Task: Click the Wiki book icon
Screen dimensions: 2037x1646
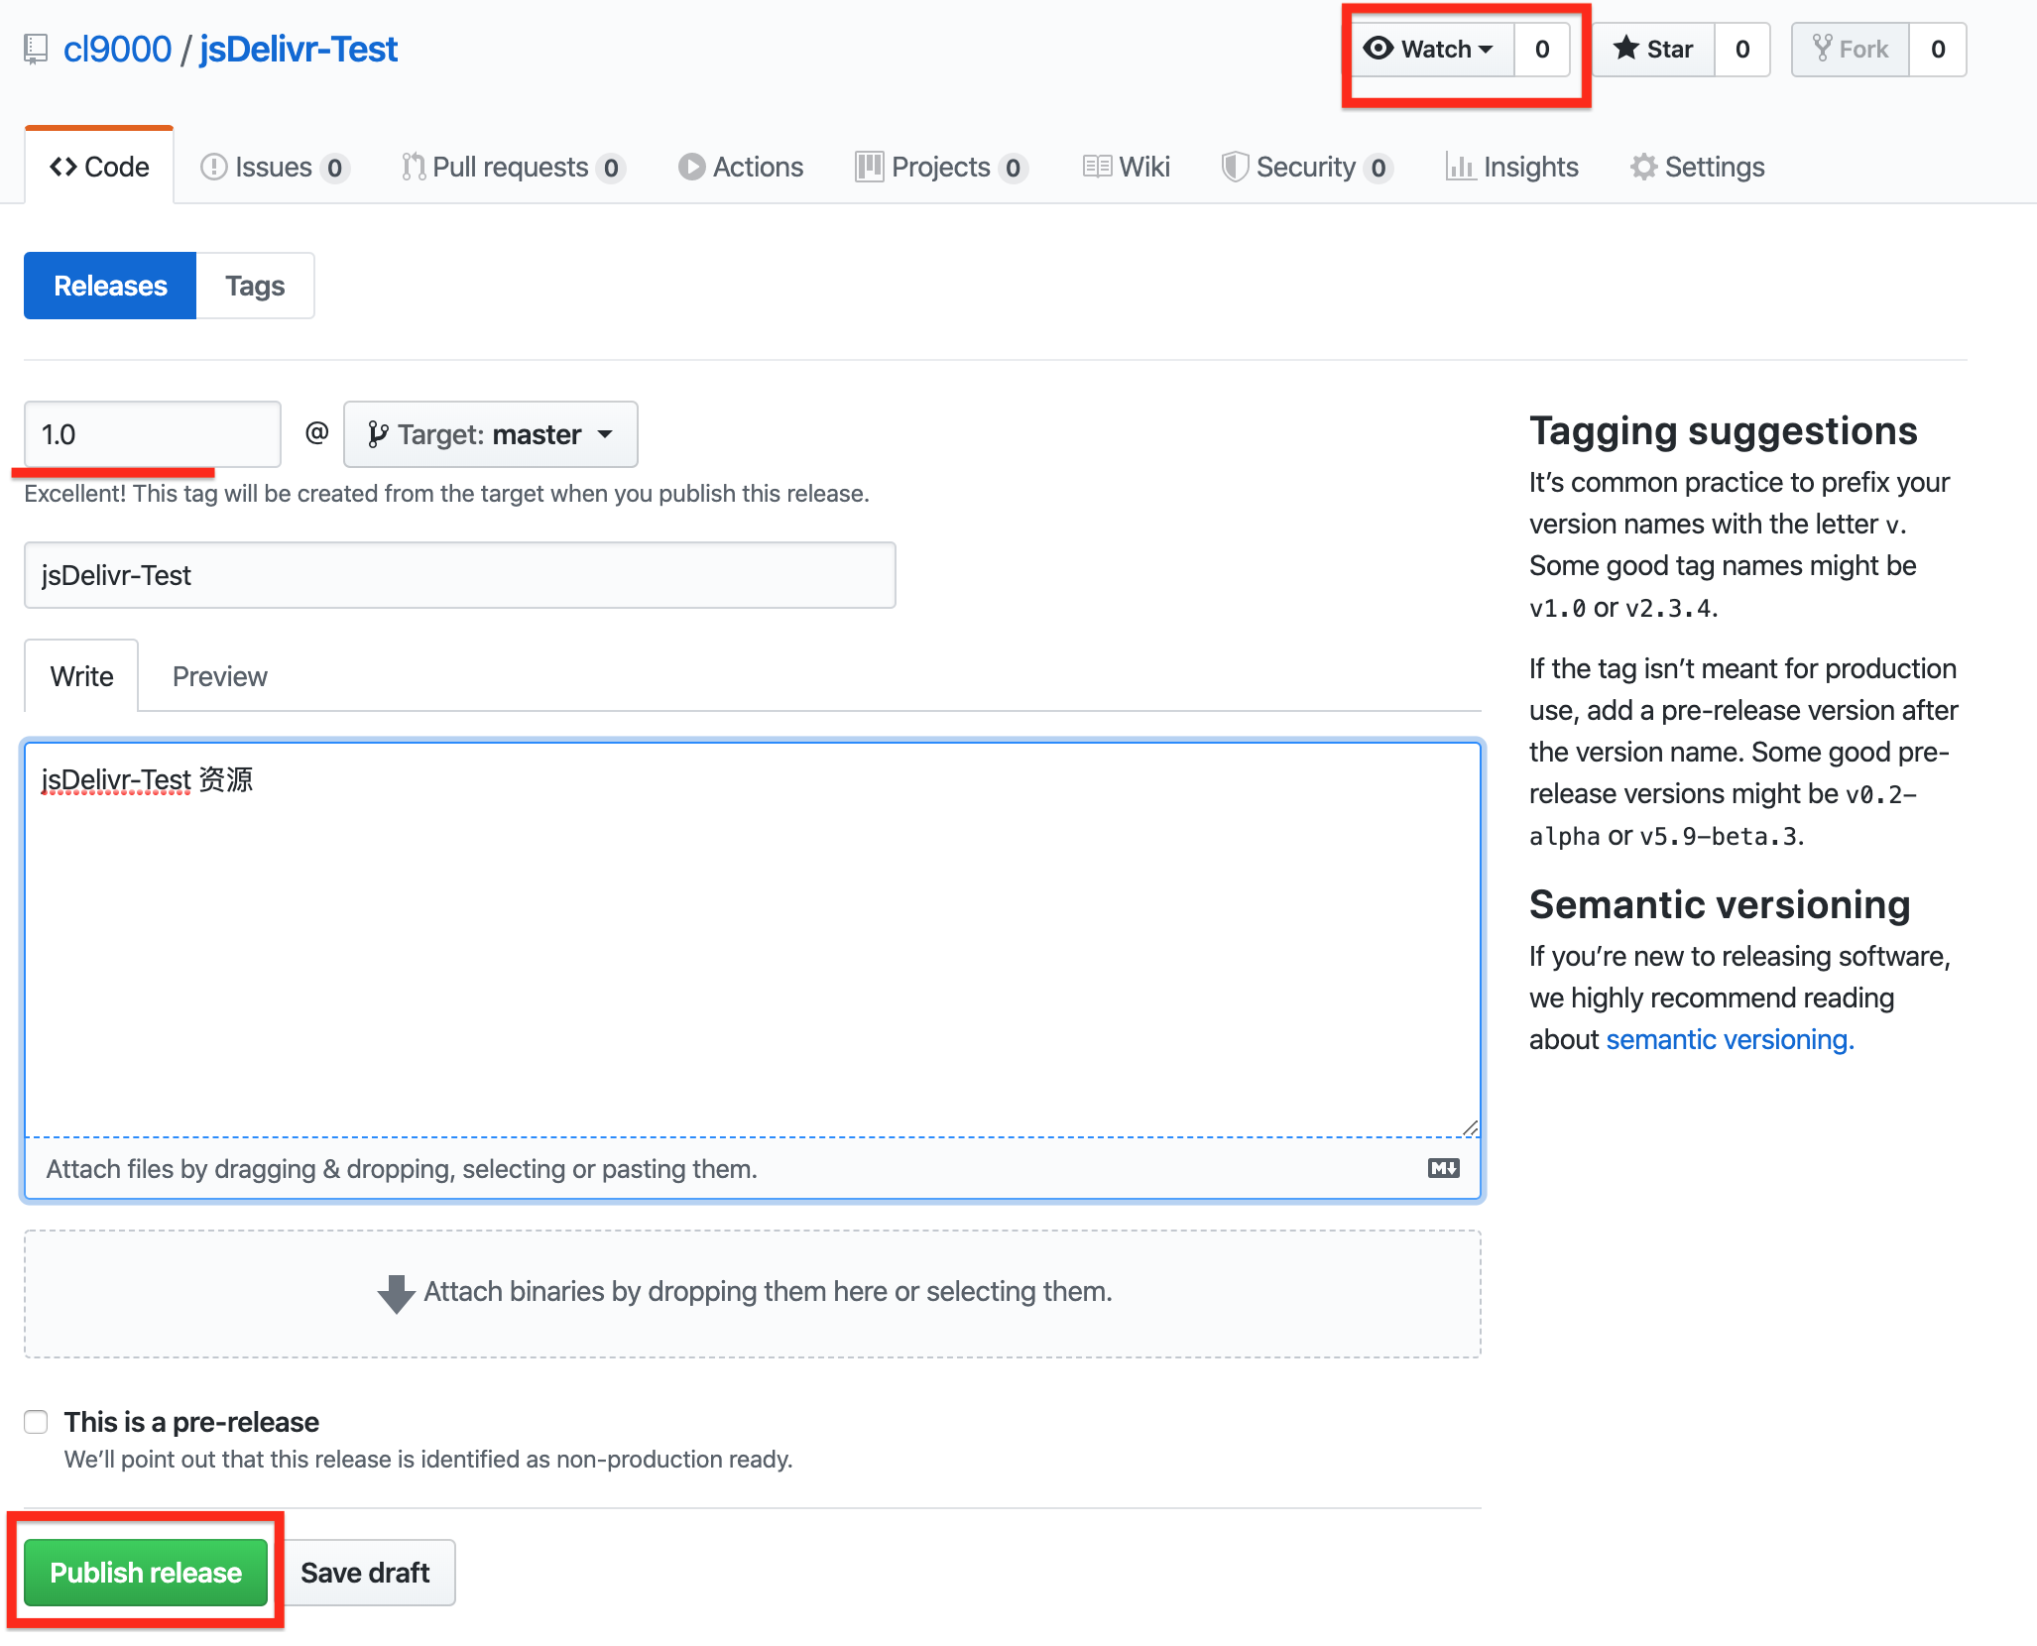Action: (x=1097, y=167)
